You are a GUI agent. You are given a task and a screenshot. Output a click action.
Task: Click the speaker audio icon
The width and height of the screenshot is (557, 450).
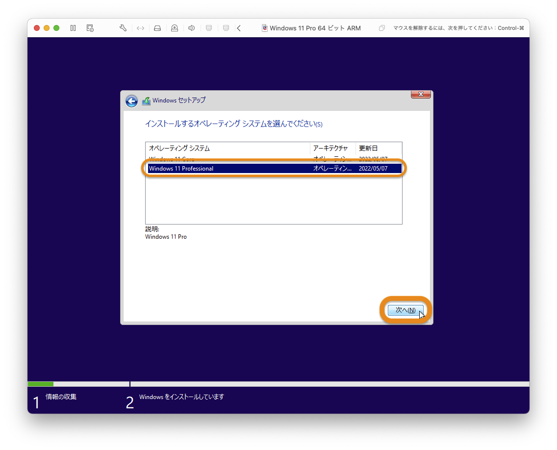point(191,28)
